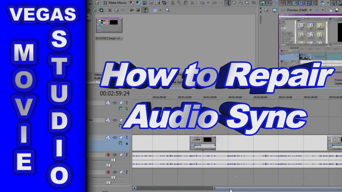Screen dimensions: 342x192
Task: Select the Selection Edit tool
Action: pyautogui.click(x=234, y=3)
